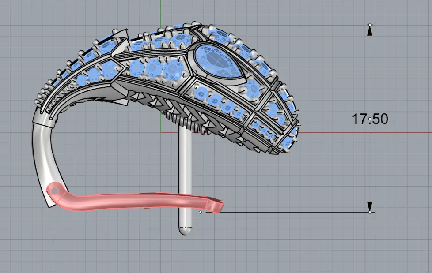Screen dimensions: 432x273
Task: Click the hinge hole on the pink lever
Action: pos(55,191)
